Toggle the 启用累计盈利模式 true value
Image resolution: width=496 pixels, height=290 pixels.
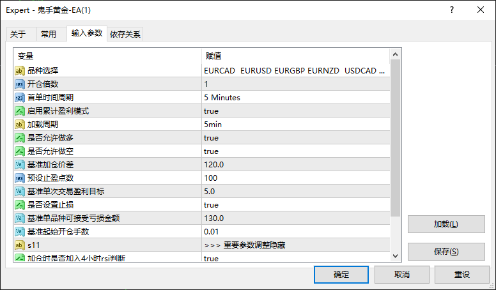pyautogui.click(x=296, y=111)
